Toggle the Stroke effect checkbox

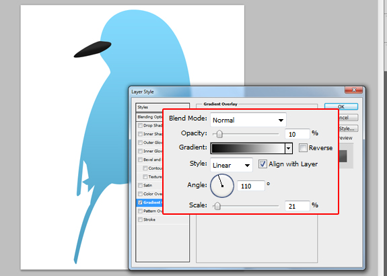coord(140,219)
